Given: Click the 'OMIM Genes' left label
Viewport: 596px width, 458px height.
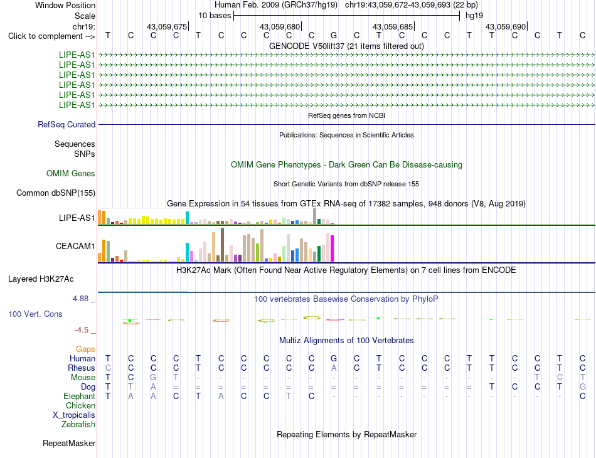Looking at the screenshot, I should [x=70, y=174].
